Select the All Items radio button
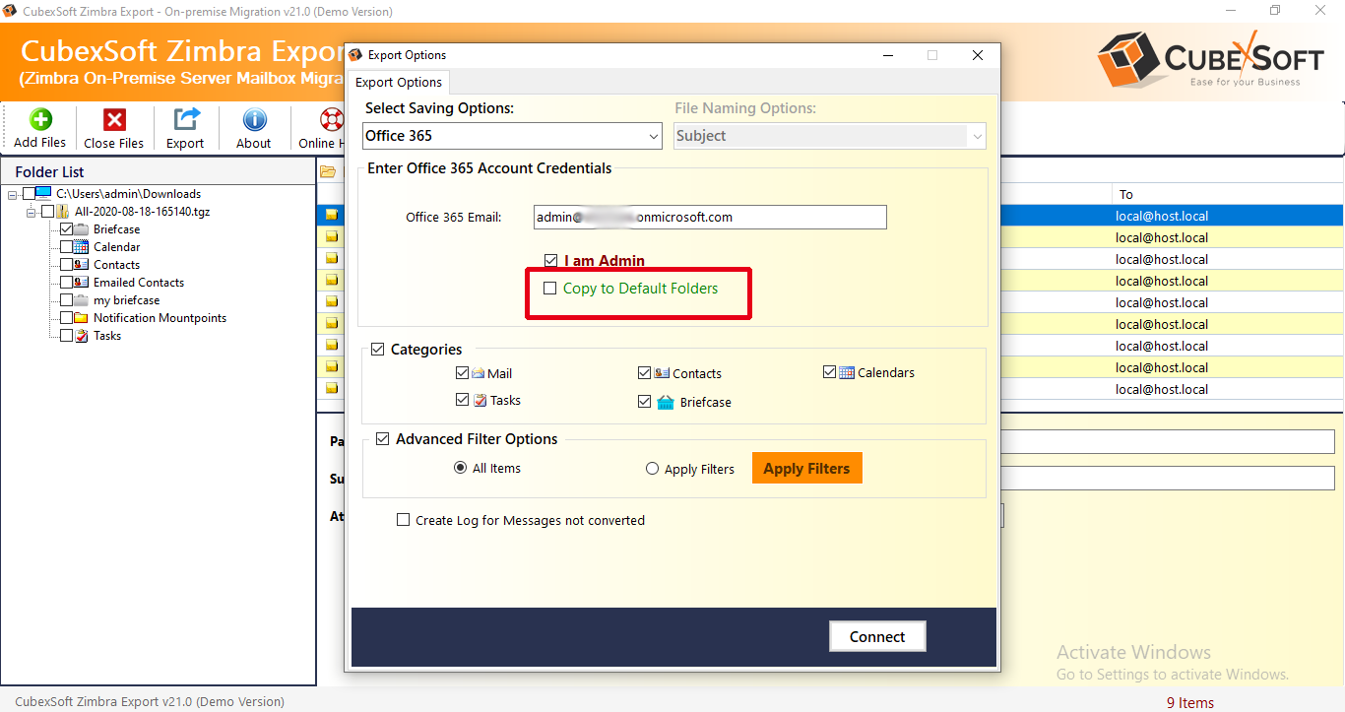Screen dimensions: 1345x712 pyautogui.click(x=460, y=468)
